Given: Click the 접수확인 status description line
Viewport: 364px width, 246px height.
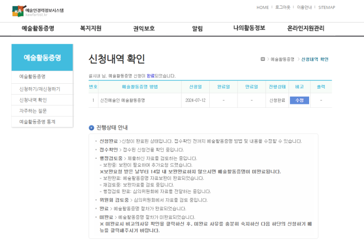Looking at the screenshot, I should [x=142, y=150].
